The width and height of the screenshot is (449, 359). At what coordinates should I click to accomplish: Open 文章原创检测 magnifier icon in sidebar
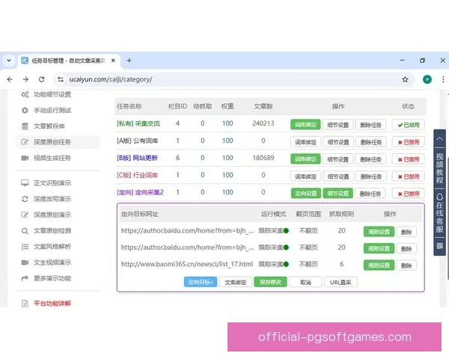tap(25, 231)
